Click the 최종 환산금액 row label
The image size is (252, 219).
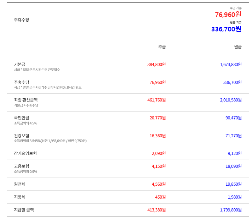click(x=26, y=100)
